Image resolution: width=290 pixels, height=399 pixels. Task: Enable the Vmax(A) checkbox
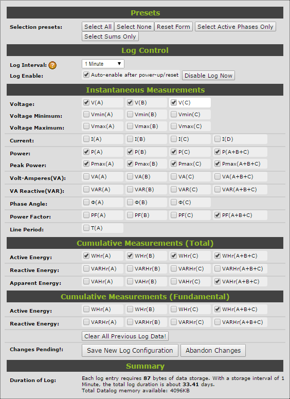[86, 126]
